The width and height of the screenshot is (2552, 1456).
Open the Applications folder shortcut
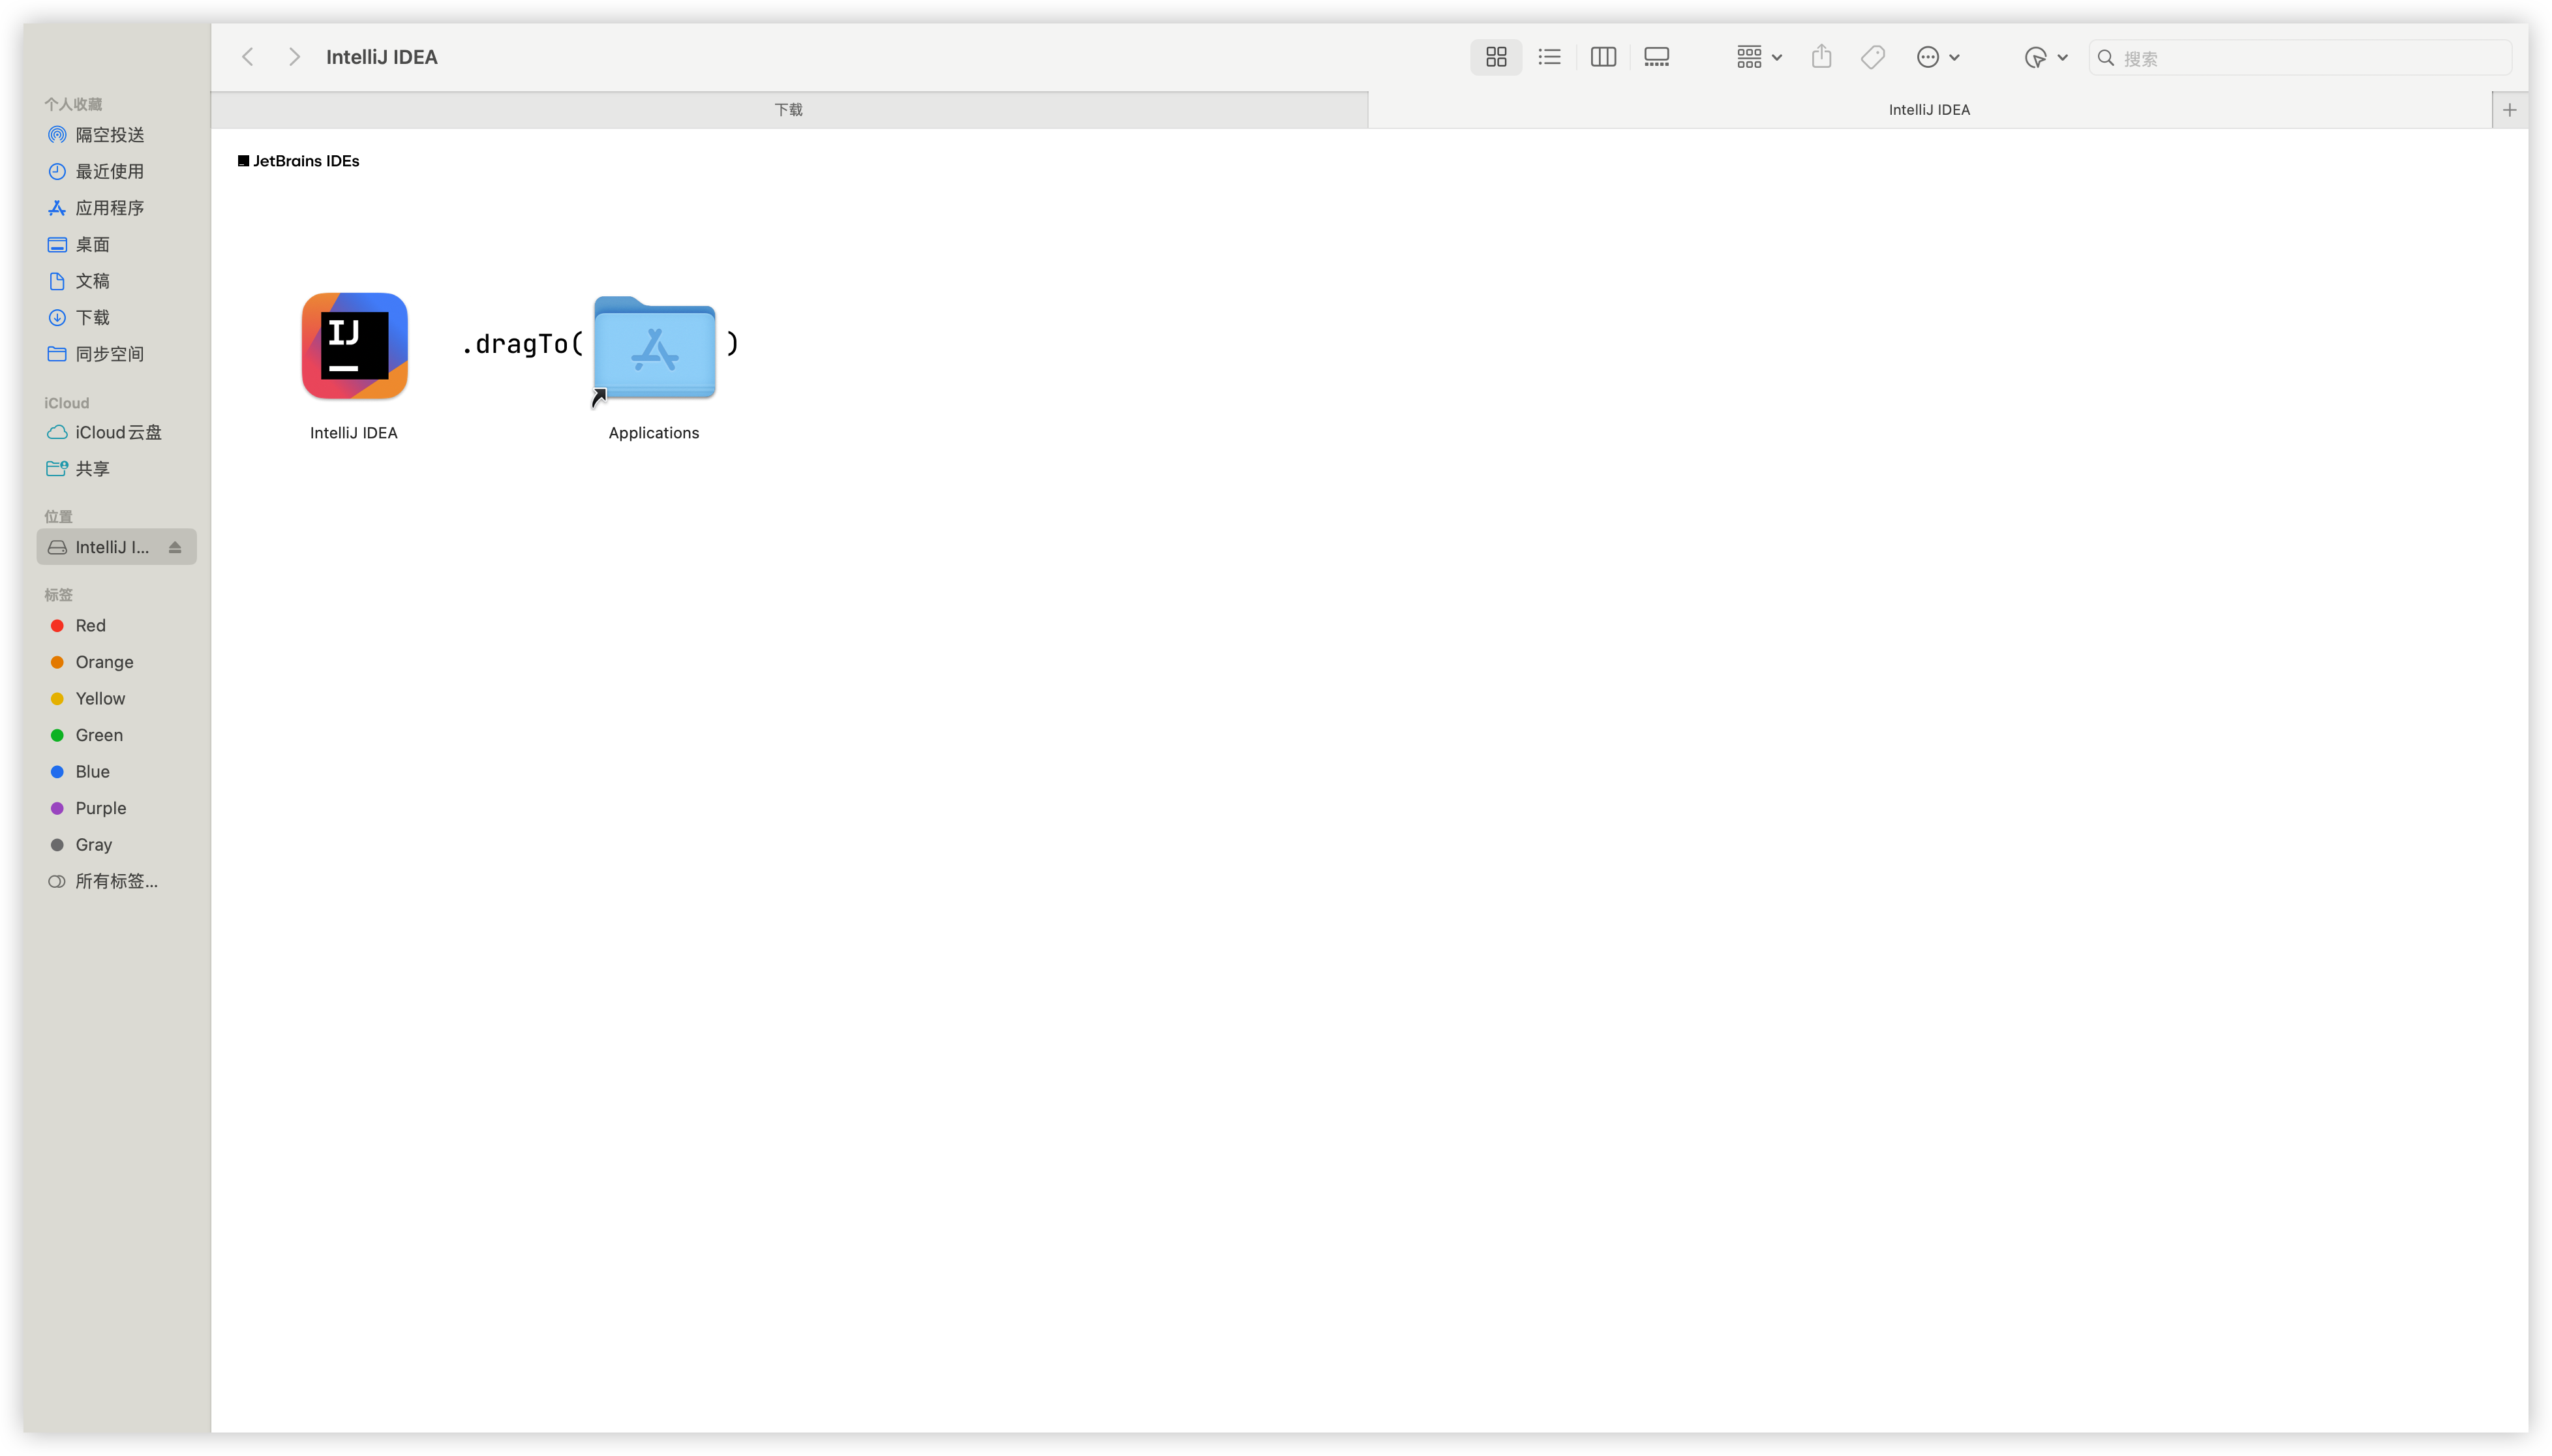point(654,348)
